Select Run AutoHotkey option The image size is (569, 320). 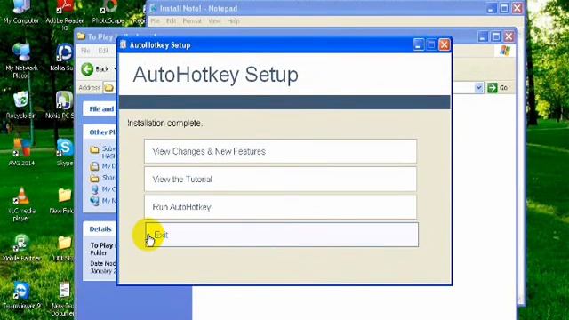(280, 207)
